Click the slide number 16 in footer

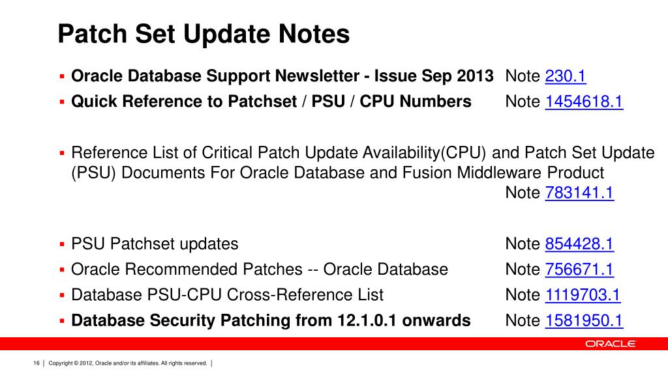[37, 363]
